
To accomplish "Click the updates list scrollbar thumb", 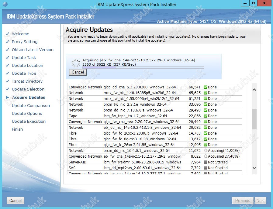I will [x=254, y=119].
